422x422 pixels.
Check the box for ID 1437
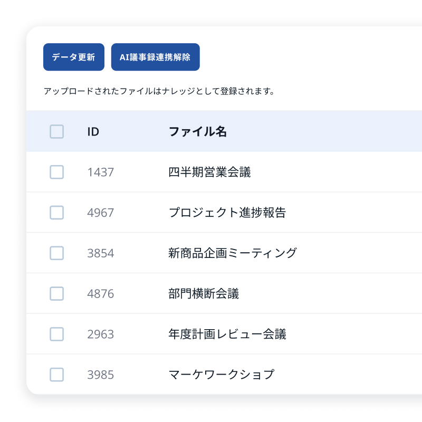[x=57, y=172]
